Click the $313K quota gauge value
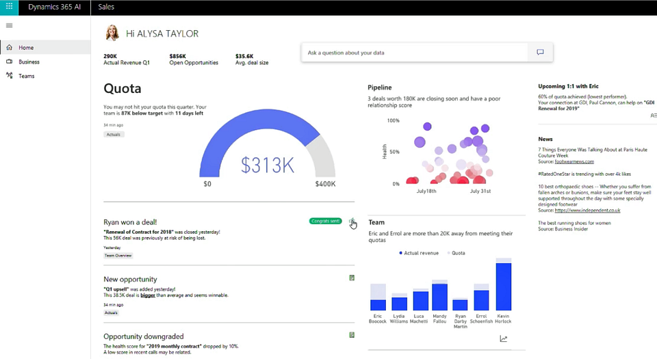Screen dimensions: 657x359 pyautogui.click(x=268, y=165)
